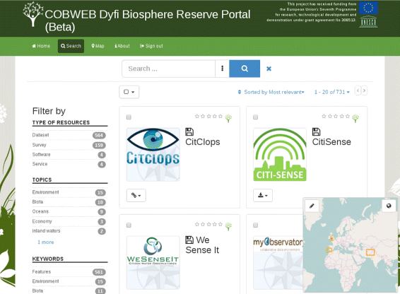
Task: Tick the We Sense It record checkbox
Action: 129,225
